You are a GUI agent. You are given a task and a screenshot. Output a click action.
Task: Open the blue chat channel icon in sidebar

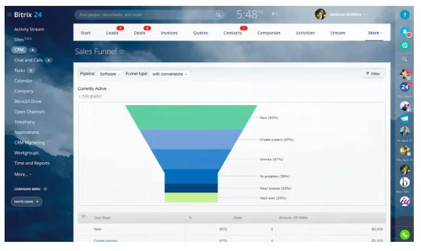pos(405,118)
